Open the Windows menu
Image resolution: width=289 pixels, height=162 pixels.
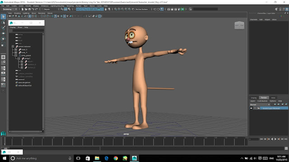[x=45, y=6]
